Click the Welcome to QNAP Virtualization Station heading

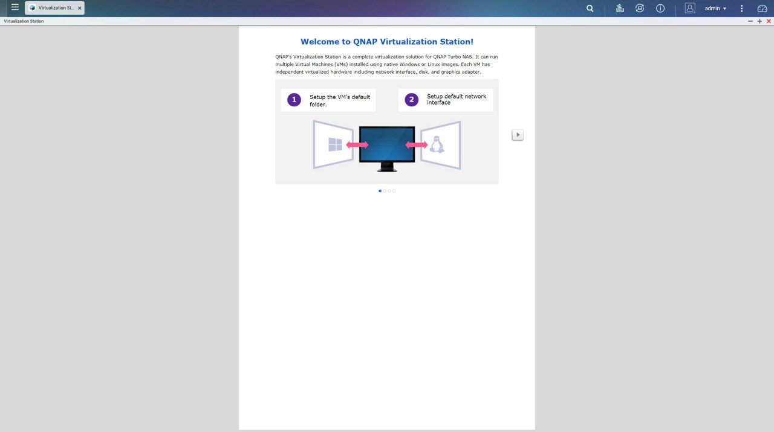click(387, 42)
